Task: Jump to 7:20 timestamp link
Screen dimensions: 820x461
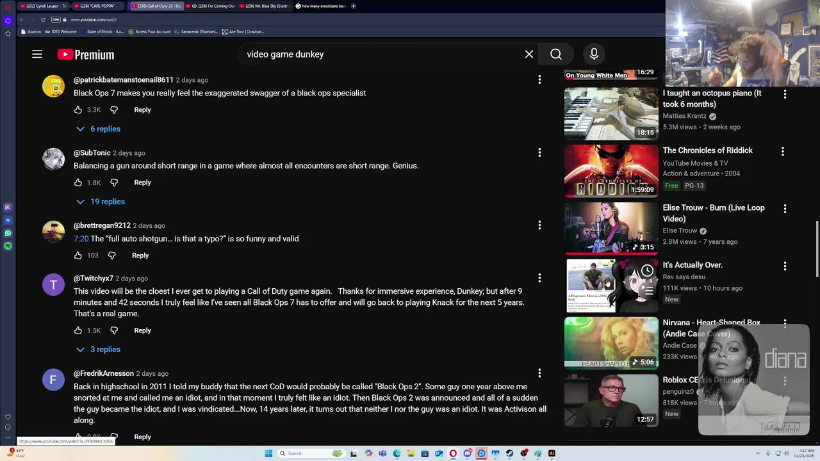Action: [x=81, y=239]
